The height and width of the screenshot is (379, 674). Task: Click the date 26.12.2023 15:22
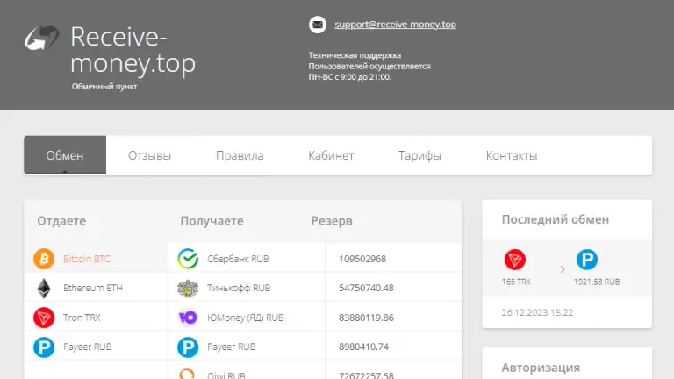[537, 312]
